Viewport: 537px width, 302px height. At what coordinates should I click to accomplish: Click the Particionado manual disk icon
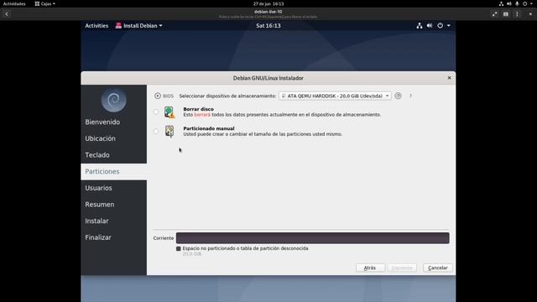(169, 131)
